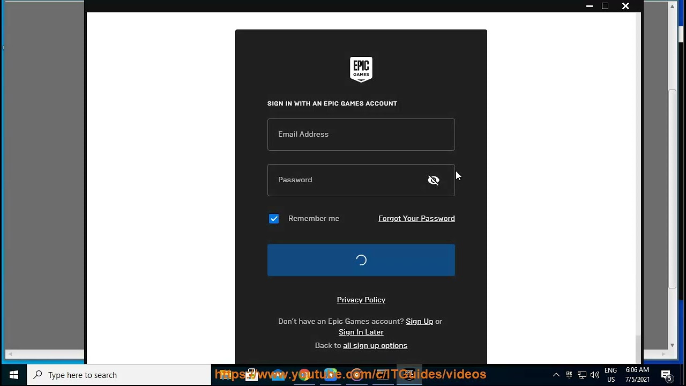Maximize the Epic Games launcher window

[x=605, y=6]
